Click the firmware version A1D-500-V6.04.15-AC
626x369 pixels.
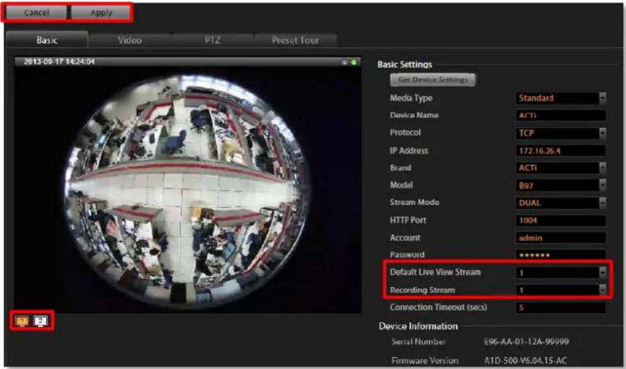pos(526,360)
